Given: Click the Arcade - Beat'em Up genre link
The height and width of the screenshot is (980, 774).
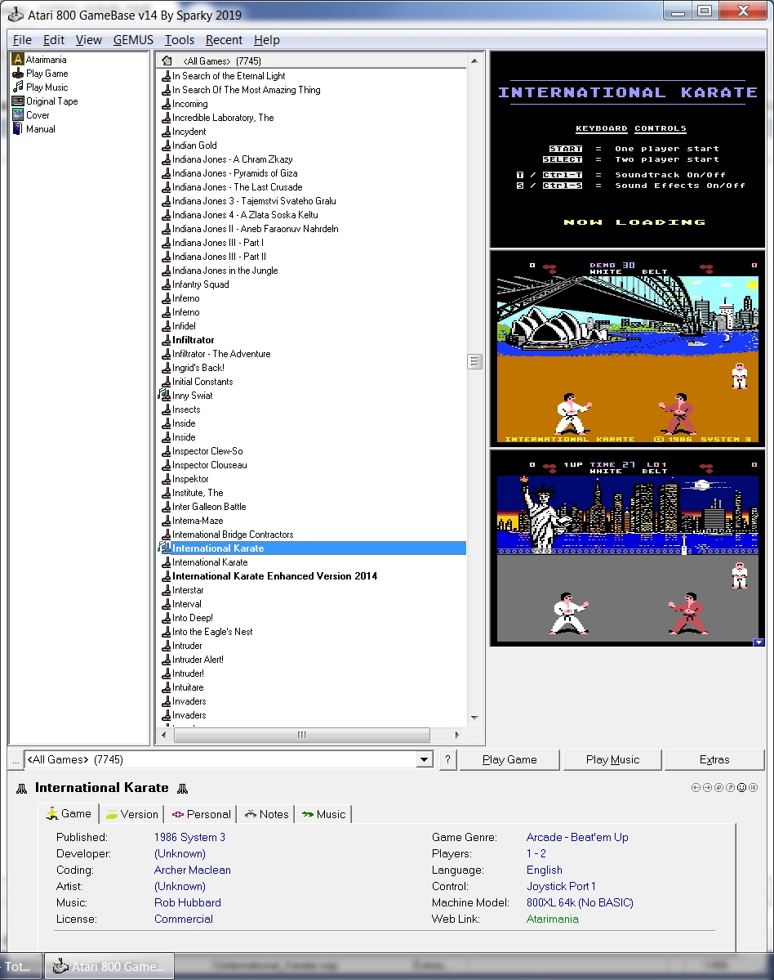Looking at the screenshot, I should (x=577, y=838).
